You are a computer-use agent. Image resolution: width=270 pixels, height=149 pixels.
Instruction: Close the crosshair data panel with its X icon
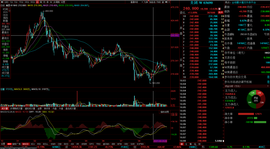pos(9,8)
